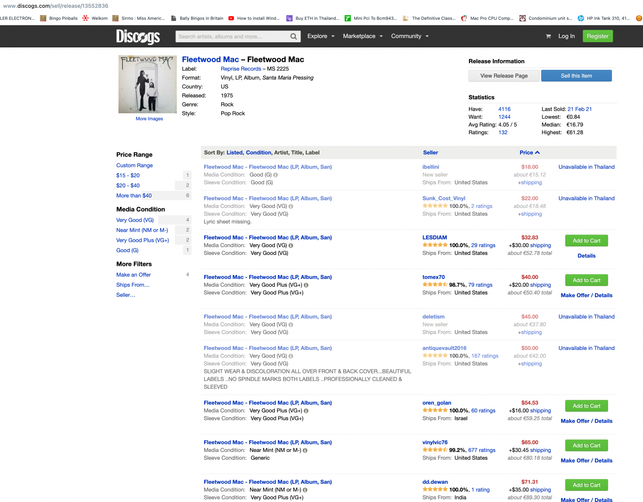The width and height of the screenshot is (643, 502).
Task: Focus the search artists, albums field
Action: pyautogui.click(x=232, y=37)
